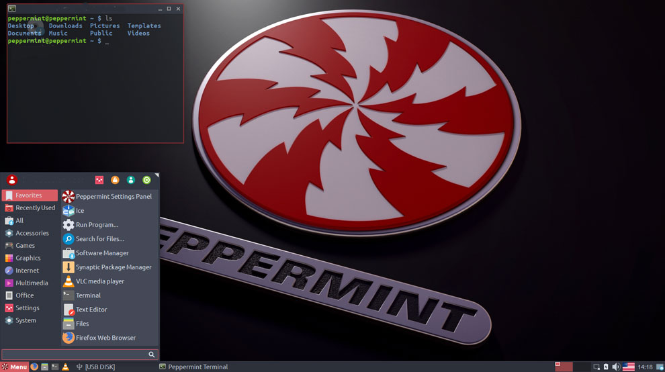This screenshot has height=372, width=665.
Task: Select the Favorites category
Action: click(30, 195)
